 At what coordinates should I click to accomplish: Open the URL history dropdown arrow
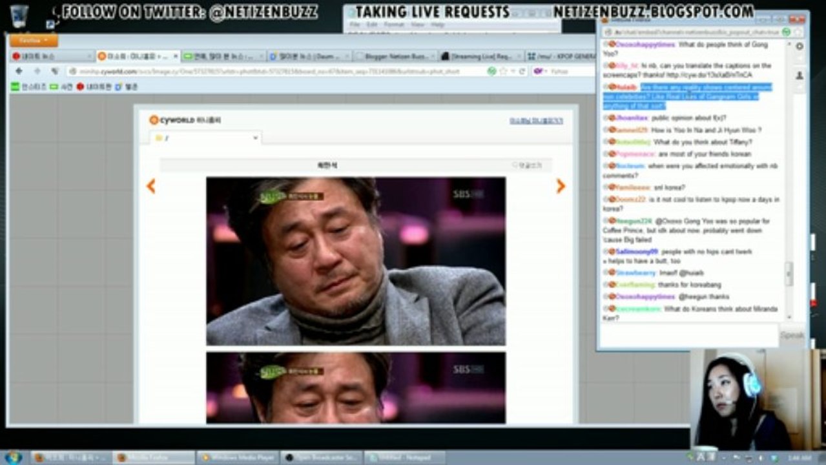[513, 71]
